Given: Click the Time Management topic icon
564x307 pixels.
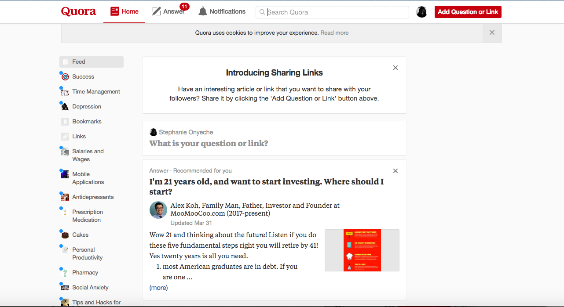Looking at the screenshot, I should tap(65, 92).
